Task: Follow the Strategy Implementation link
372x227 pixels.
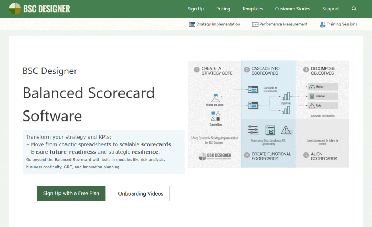Action: pyautogui.click(x=218, y=24)
